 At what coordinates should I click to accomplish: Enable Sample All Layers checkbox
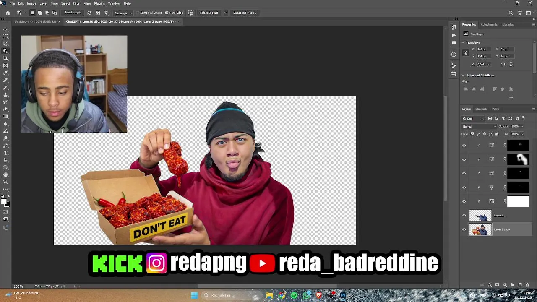pyautogui.click(x=138, y=13)
